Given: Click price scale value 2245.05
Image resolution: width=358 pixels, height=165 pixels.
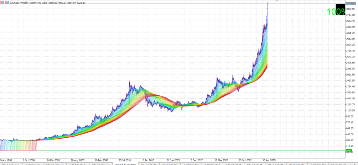Looking at the screenshot, I should [350, 68].
